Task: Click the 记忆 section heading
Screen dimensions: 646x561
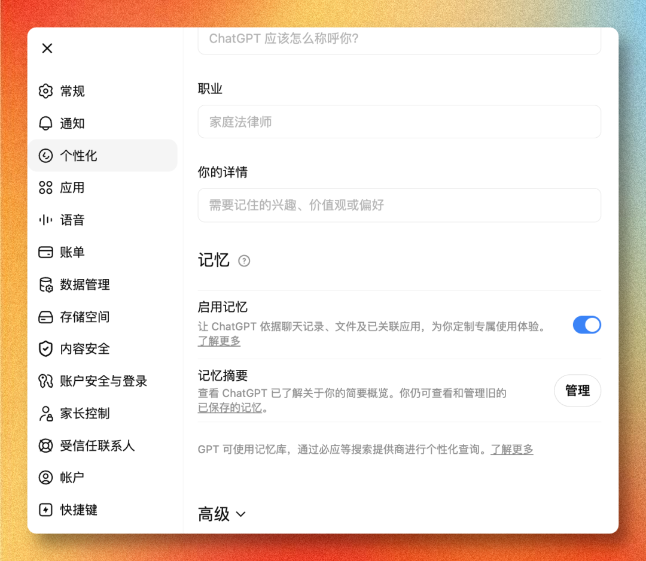Action: point(214,260)
